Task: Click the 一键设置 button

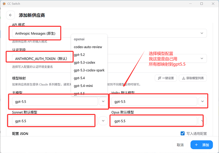Action: tap(166, 78)
